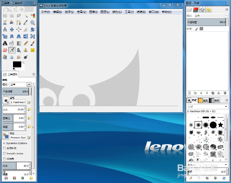
Task: Select the Flip tool
Action: (26, 36)
